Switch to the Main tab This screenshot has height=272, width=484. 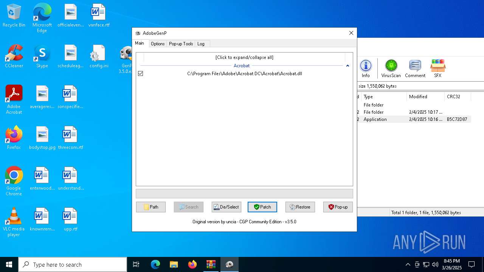tap(140, 43)
